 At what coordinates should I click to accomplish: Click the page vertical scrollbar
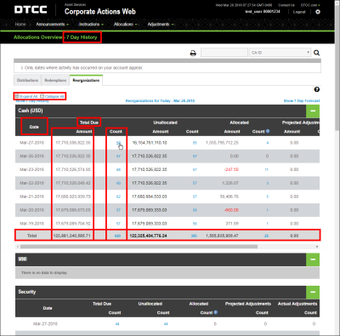point(337,68)
